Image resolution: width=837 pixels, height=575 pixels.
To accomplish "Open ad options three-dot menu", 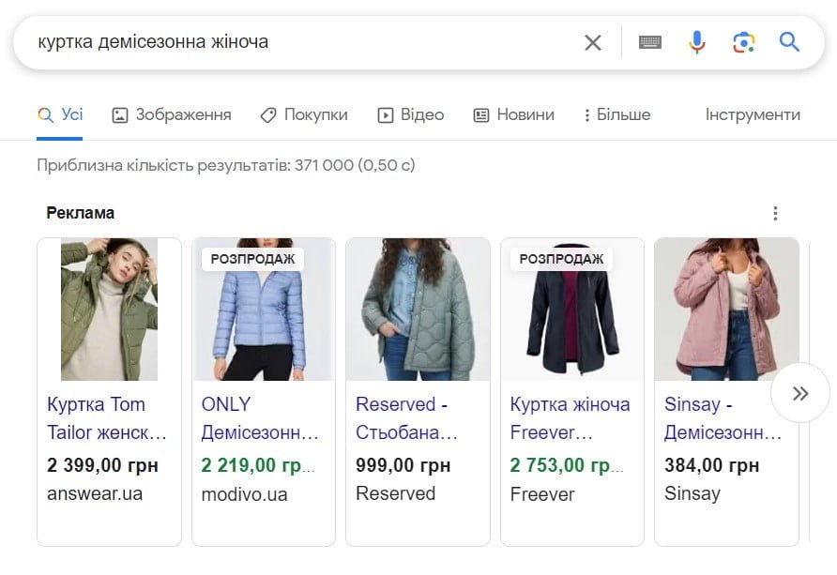I will tap(775, 213).
